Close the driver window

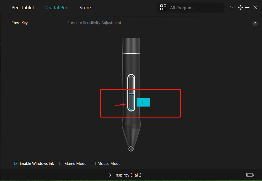click(255, 8)
